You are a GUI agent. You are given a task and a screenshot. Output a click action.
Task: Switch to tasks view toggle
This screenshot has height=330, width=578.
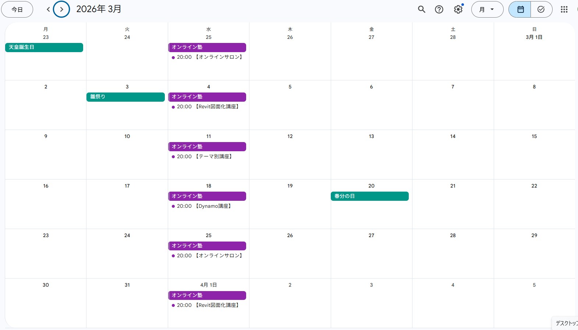pyautogui.click(x=541, y=10)
